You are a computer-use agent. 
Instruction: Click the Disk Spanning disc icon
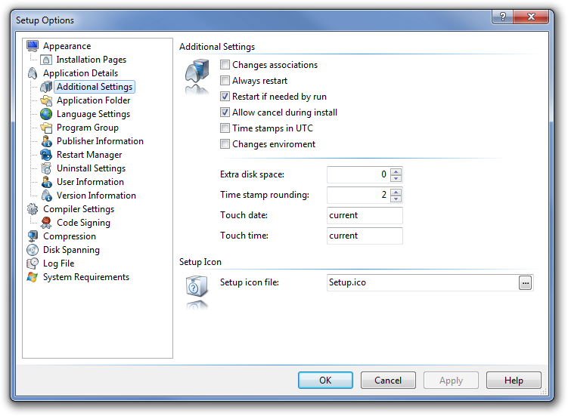[x=33, y=250]
